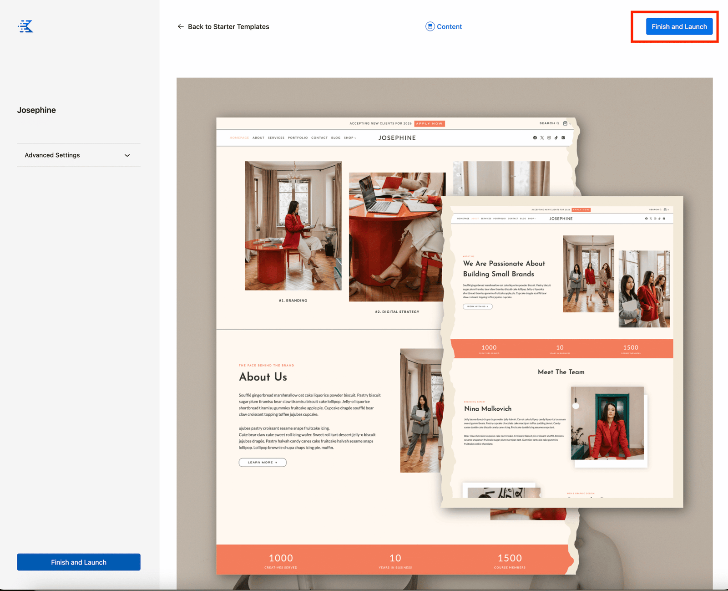Select SERVICES in the large preview's navigation
Screen dimensions: 728x591
coord(276,138)
